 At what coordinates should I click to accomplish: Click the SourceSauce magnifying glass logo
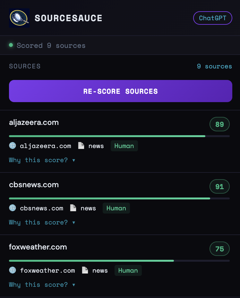pos(19,18)
